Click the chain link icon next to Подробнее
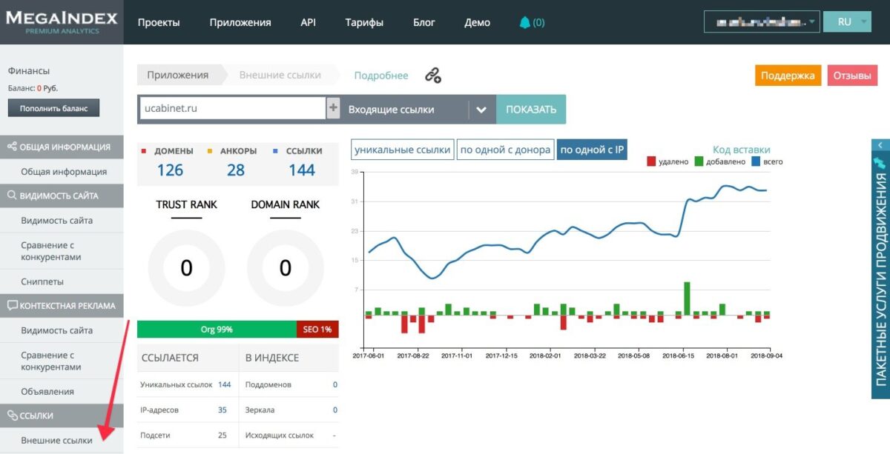The height and width of the screenshot is (454, 890). tap(433, 75)
